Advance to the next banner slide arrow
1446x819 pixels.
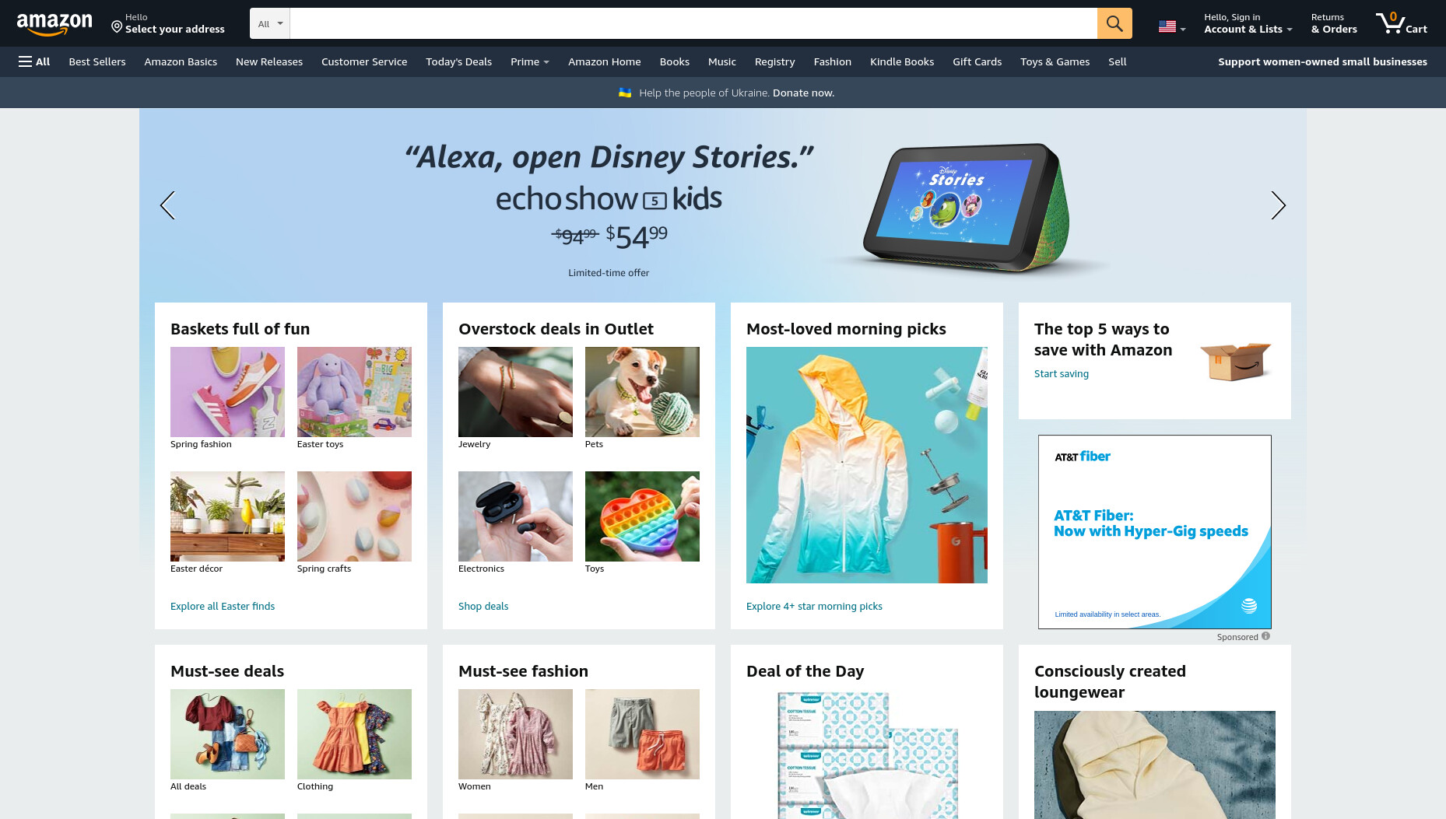pyautogui.click(x=1278, y=205)
